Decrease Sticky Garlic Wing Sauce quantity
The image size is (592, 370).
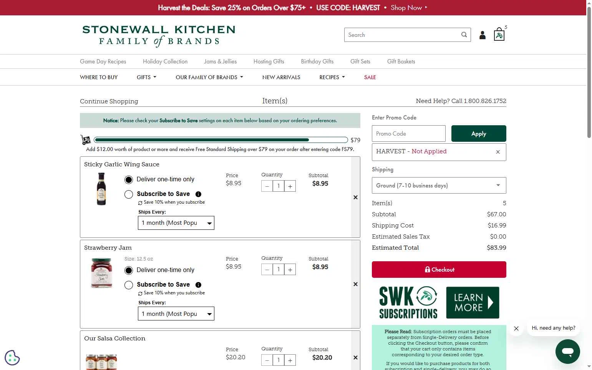(x=267, y=186)
